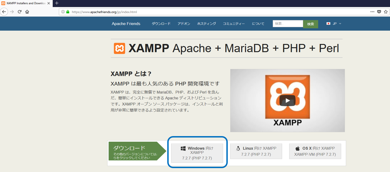
Task: Open the browser home page icon
Action: (27, 12)
